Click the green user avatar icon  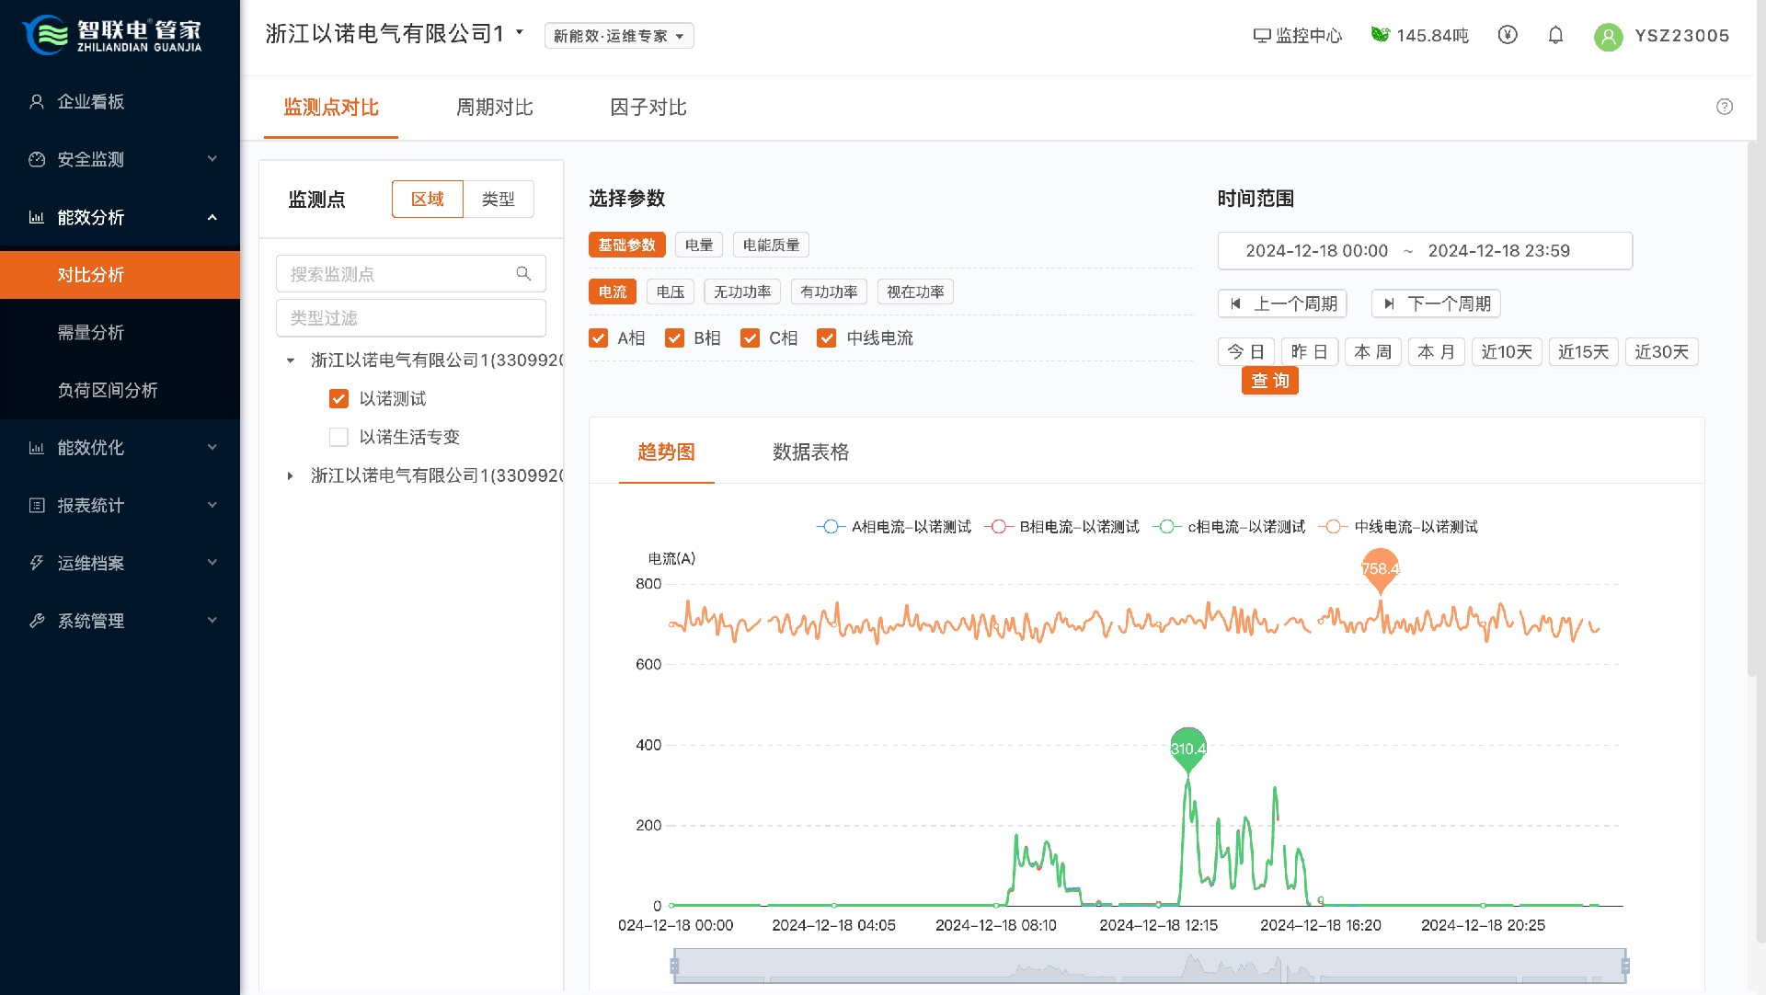click(1608, 36)
